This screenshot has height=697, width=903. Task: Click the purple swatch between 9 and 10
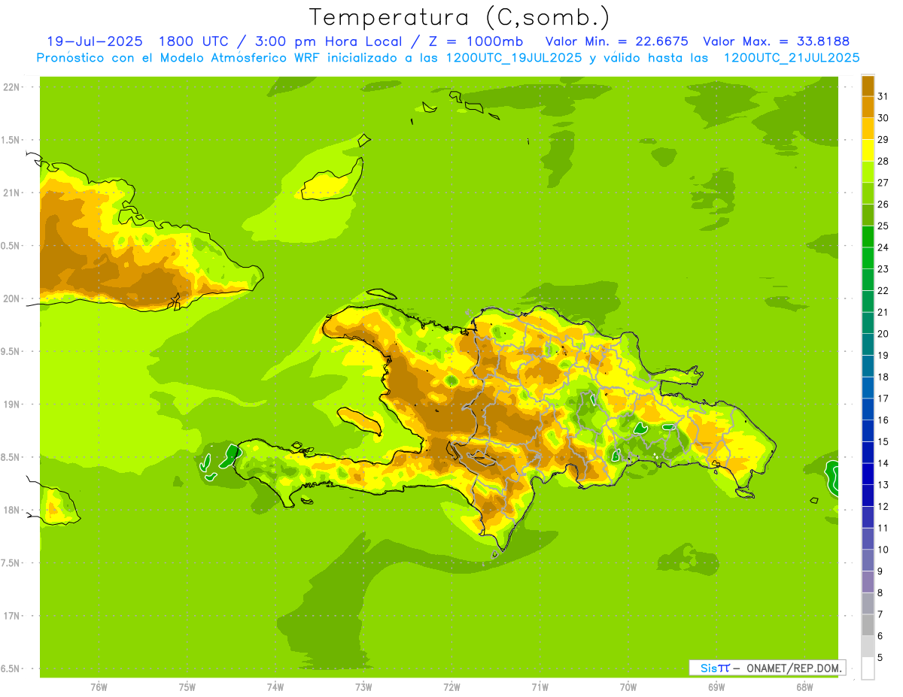click(868, 560)
